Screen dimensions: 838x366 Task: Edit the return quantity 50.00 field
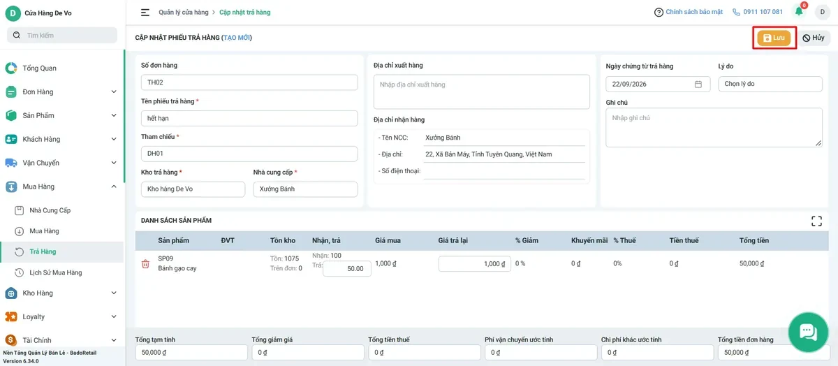pyautogui.click(x=347, y=268)
